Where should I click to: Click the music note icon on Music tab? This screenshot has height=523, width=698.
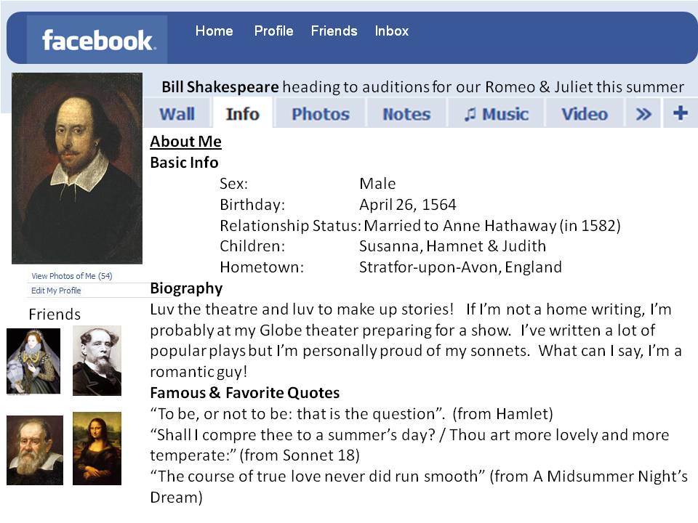[470, 115]
